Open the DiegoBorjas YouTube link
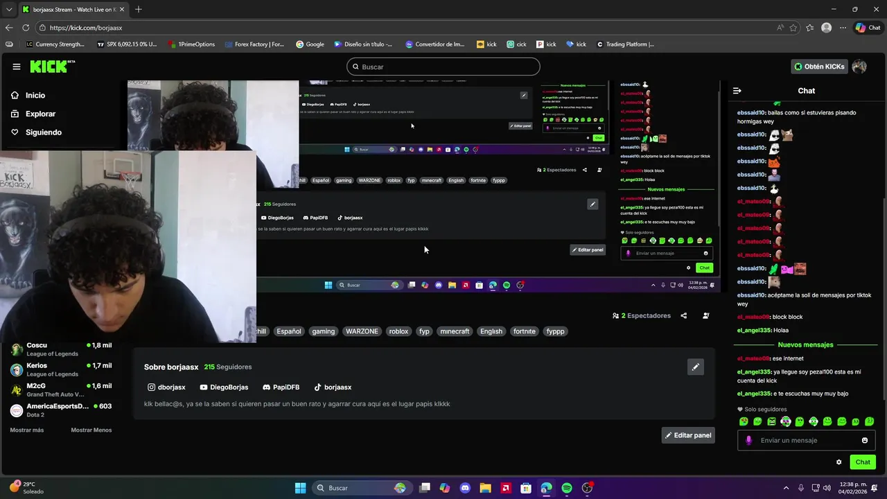This screenshot has width=887, height=499. pos(224,387)
